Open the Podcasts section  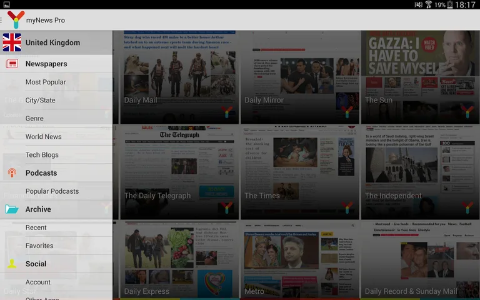[x=56, y=173]
